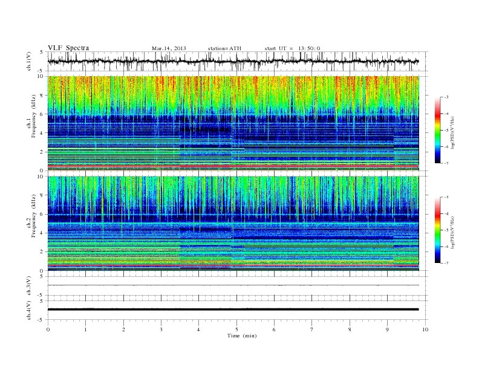Click time axis tick label '5'
The height and width of the screenshot is (370, 479).
coord(236,329)
